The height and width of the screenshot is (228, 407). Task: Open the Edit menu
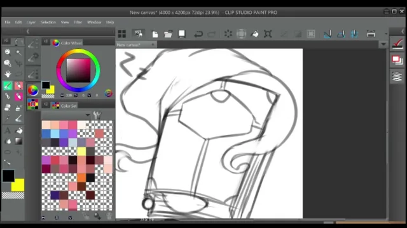click(x=18, y=22)
